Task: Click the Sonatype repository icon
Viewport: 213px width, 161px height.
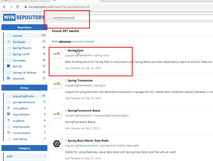Action: point(8,42)
